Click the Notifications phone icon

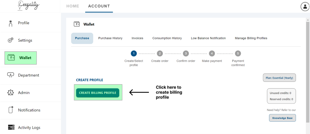11,110
